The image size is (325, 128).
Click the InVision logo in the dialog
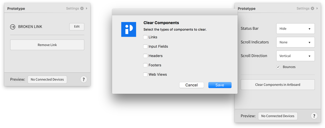pos(129,29)
